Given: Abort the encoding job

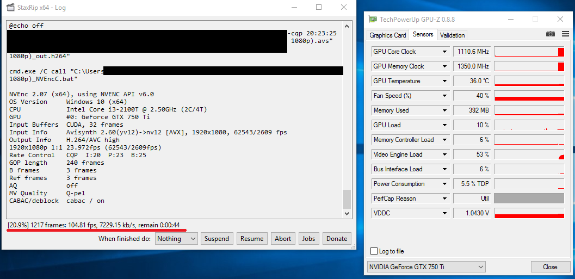Looking at the screenshot, I should coord(283,239).
